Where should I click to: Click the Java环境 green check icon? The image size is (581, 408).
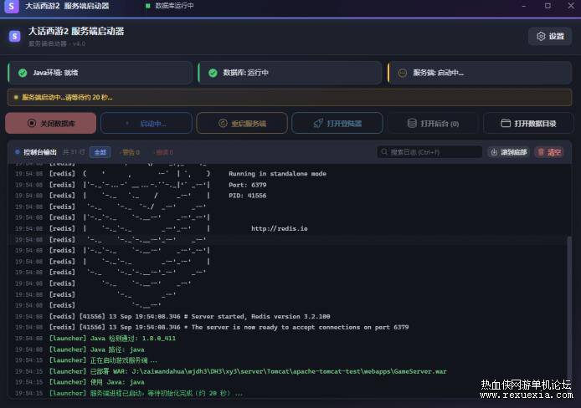23,73
